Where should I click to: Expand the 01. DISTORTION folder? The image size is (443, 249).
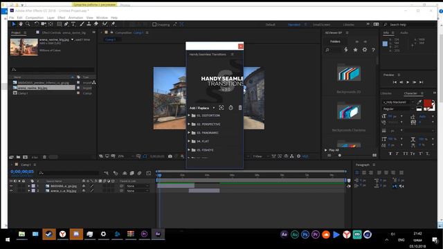point(189,116)
